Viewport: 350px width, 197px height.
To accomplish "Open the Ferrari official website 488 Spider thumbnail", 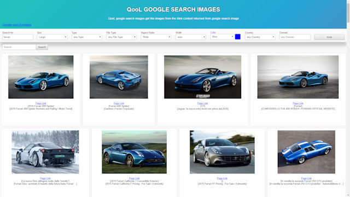I will tap(297, 77).
